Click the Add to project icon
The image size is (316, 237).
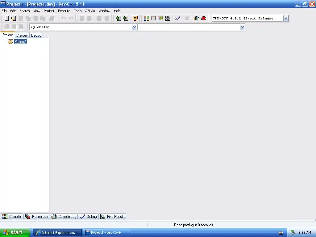[x=118, y=18]
